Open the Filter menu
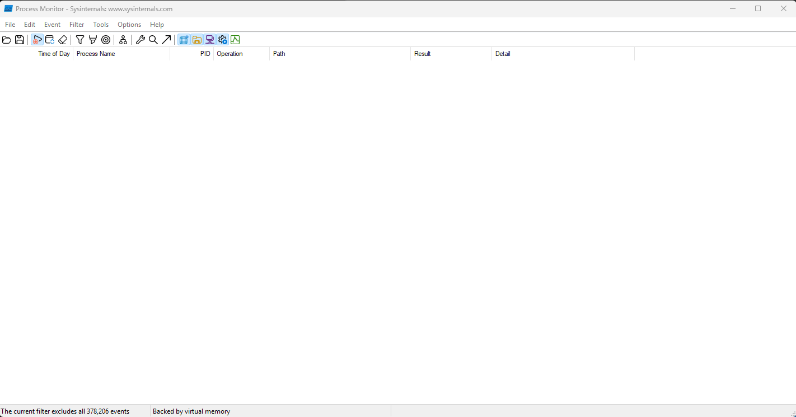This screenshot has height=417, width=796. [x=77, y=25]
